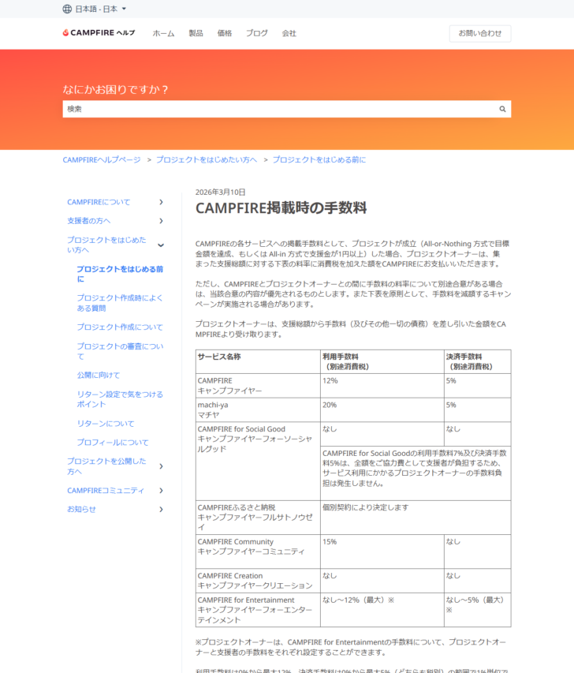Click the サービス名称 table header
Viewport: 574px width, 673px height.
(x=258, y=362)
